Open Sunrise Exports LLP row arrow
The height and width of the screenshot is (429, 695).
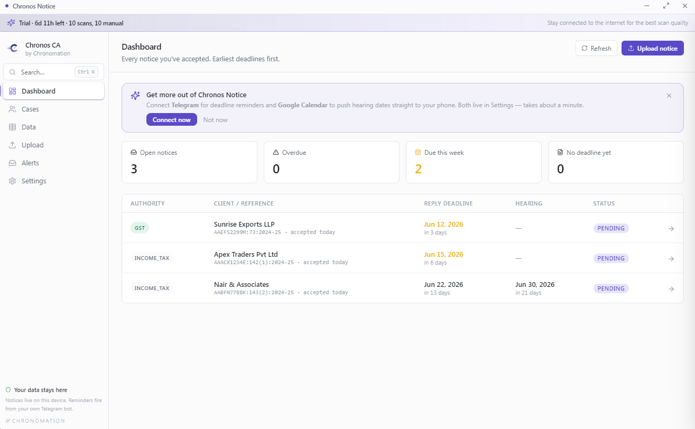(671, 228)
